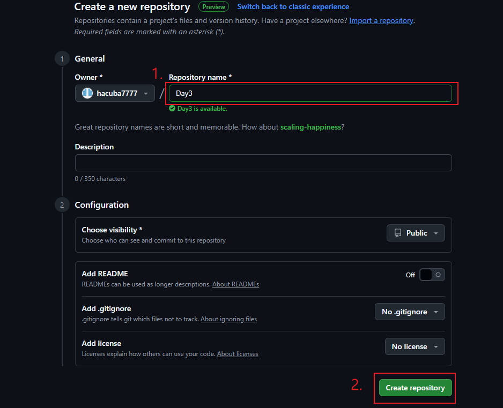
Task: Open the hacuba7777 owner dropdown
Action: (115, 93)
